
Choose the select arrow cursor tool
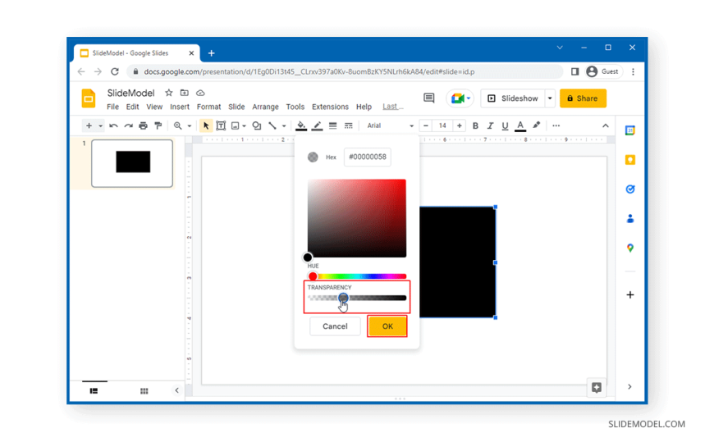206,126
